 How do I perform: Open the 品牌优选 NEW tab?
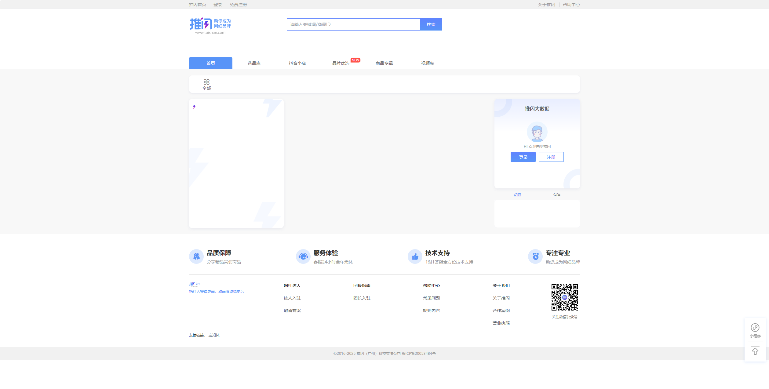click(341, 63)
